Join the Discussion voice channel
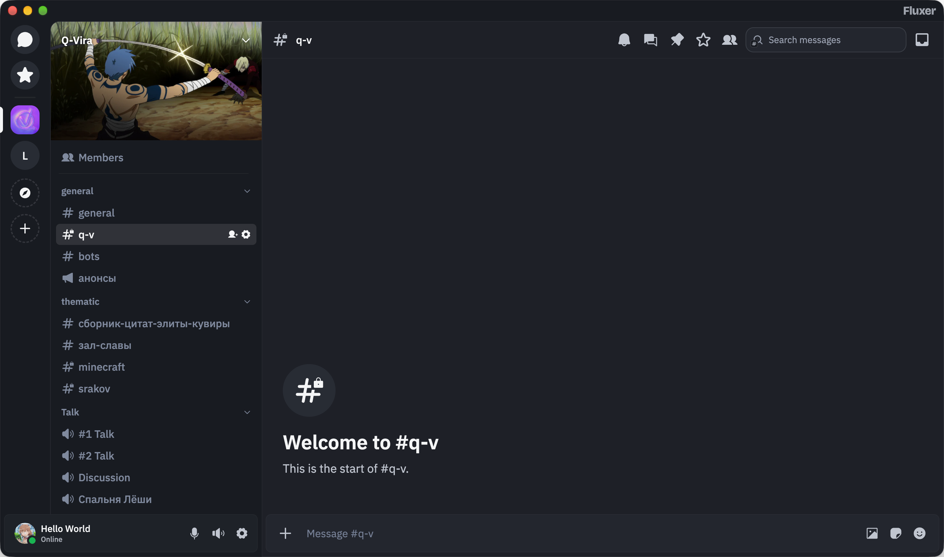Screen dimensions: 944x557 click(x=156, y=477)
